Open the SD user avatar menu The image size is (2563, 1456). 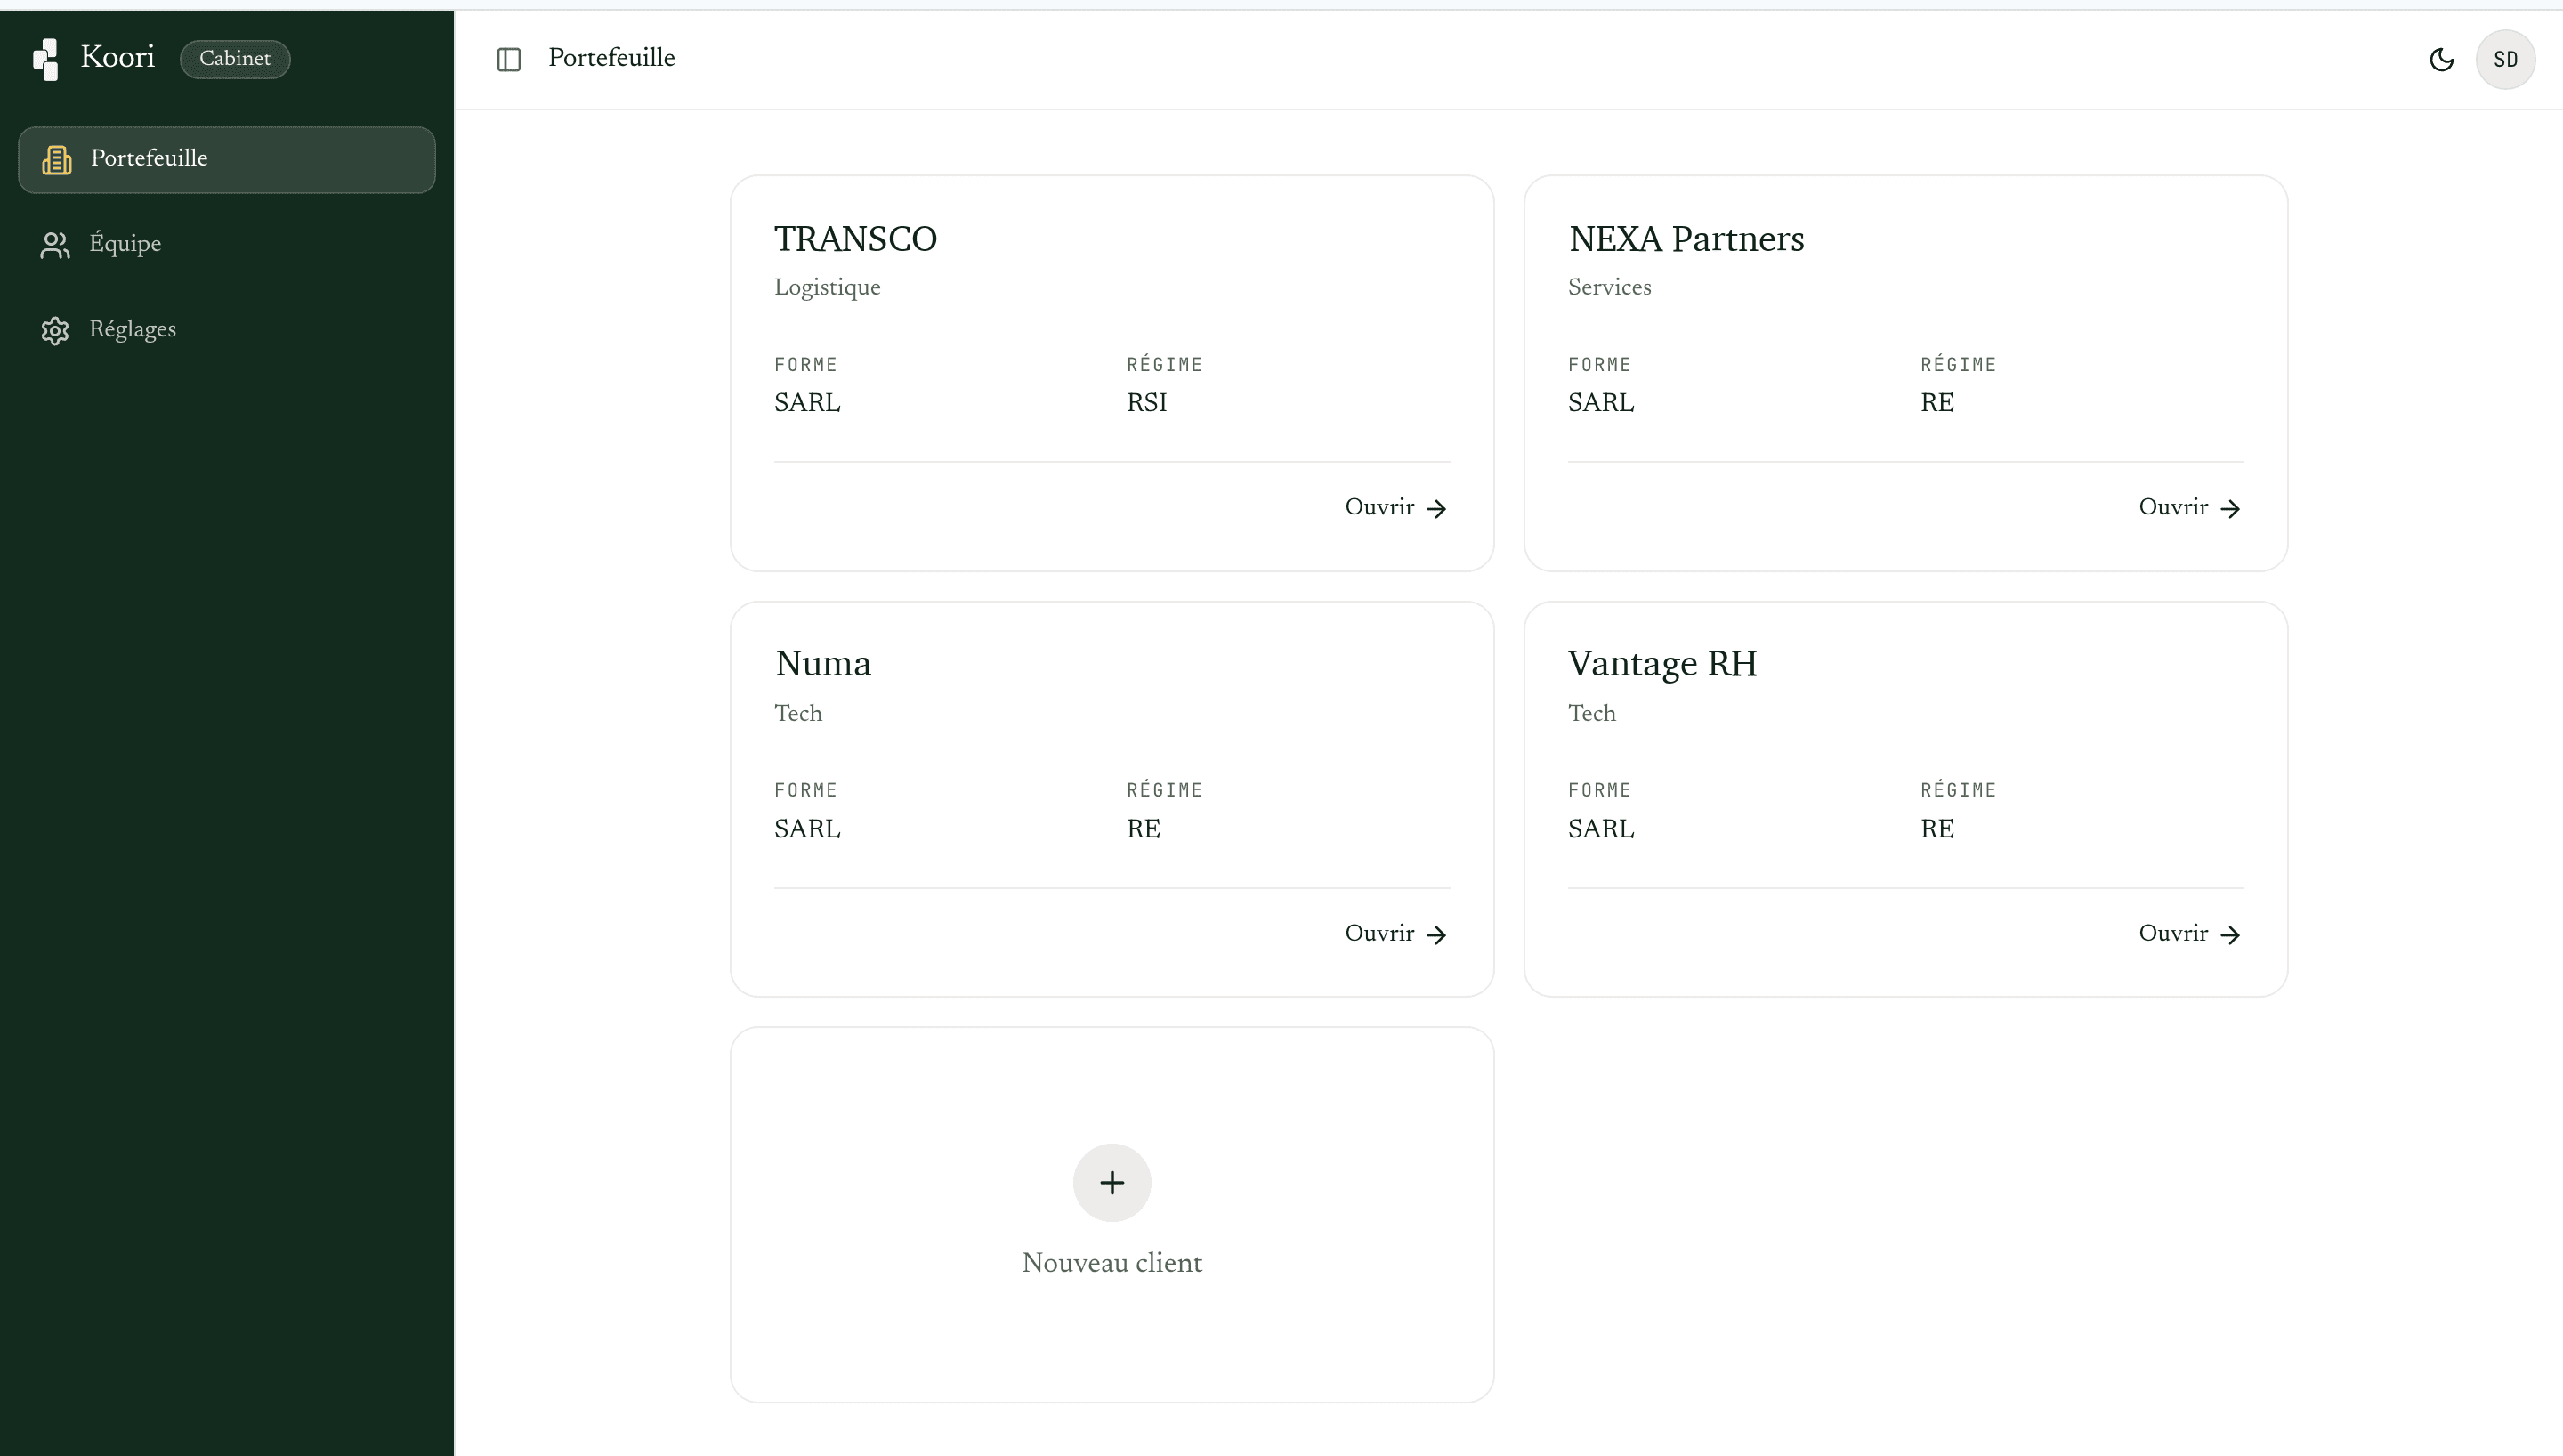[2505, 59]
